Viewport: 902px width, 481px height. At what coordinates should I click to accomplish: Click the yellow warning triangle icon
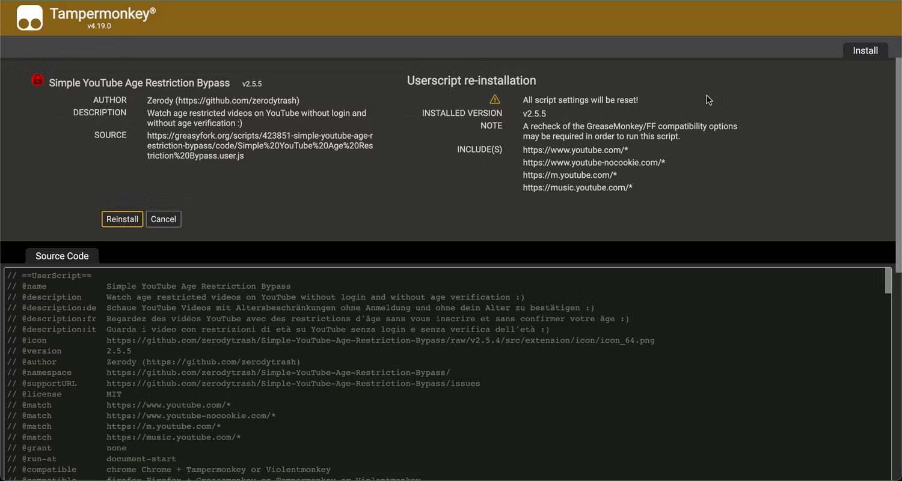pyautogui.click(x=494, y=100)
